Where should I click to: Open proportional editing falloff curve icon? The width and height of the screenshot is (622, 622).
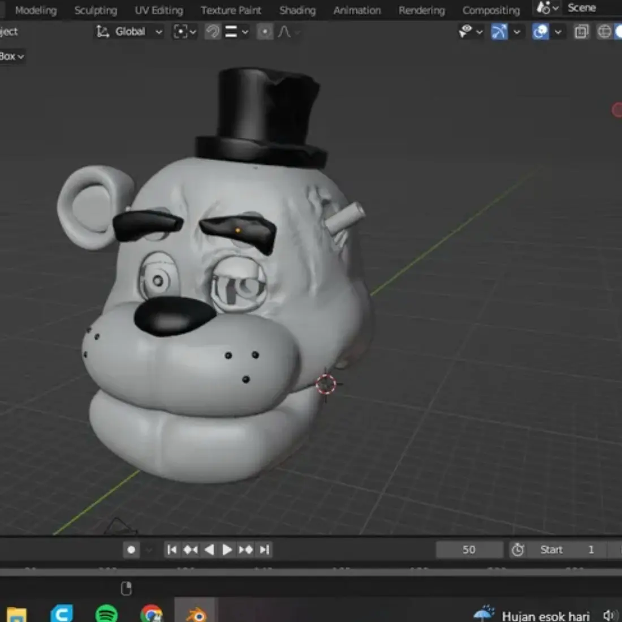point(284,32)
